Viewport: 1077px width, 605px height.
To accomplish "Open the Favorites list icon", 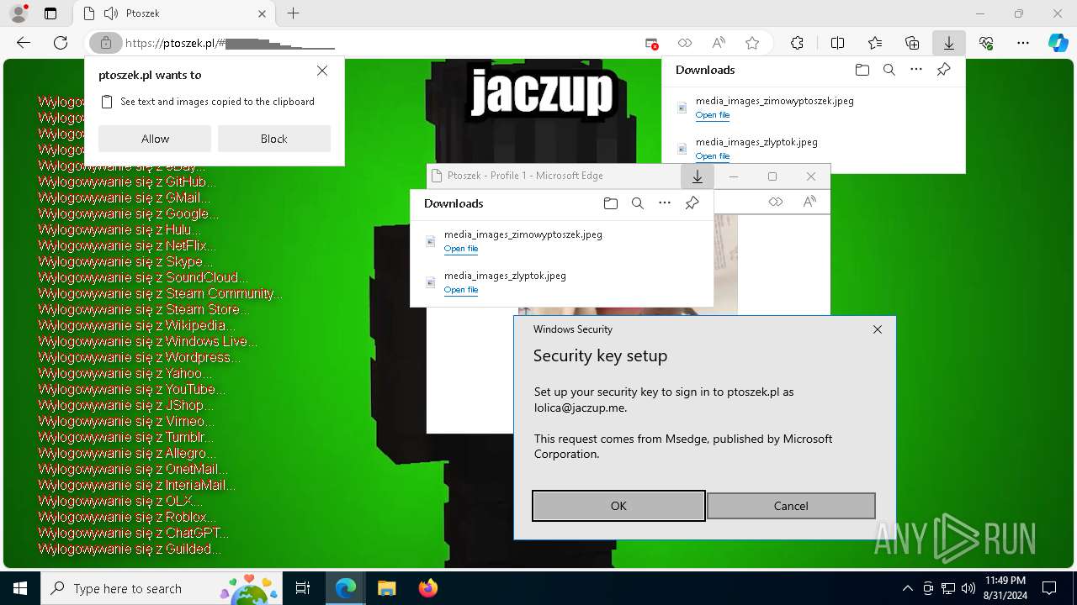I will click(875, 43).
